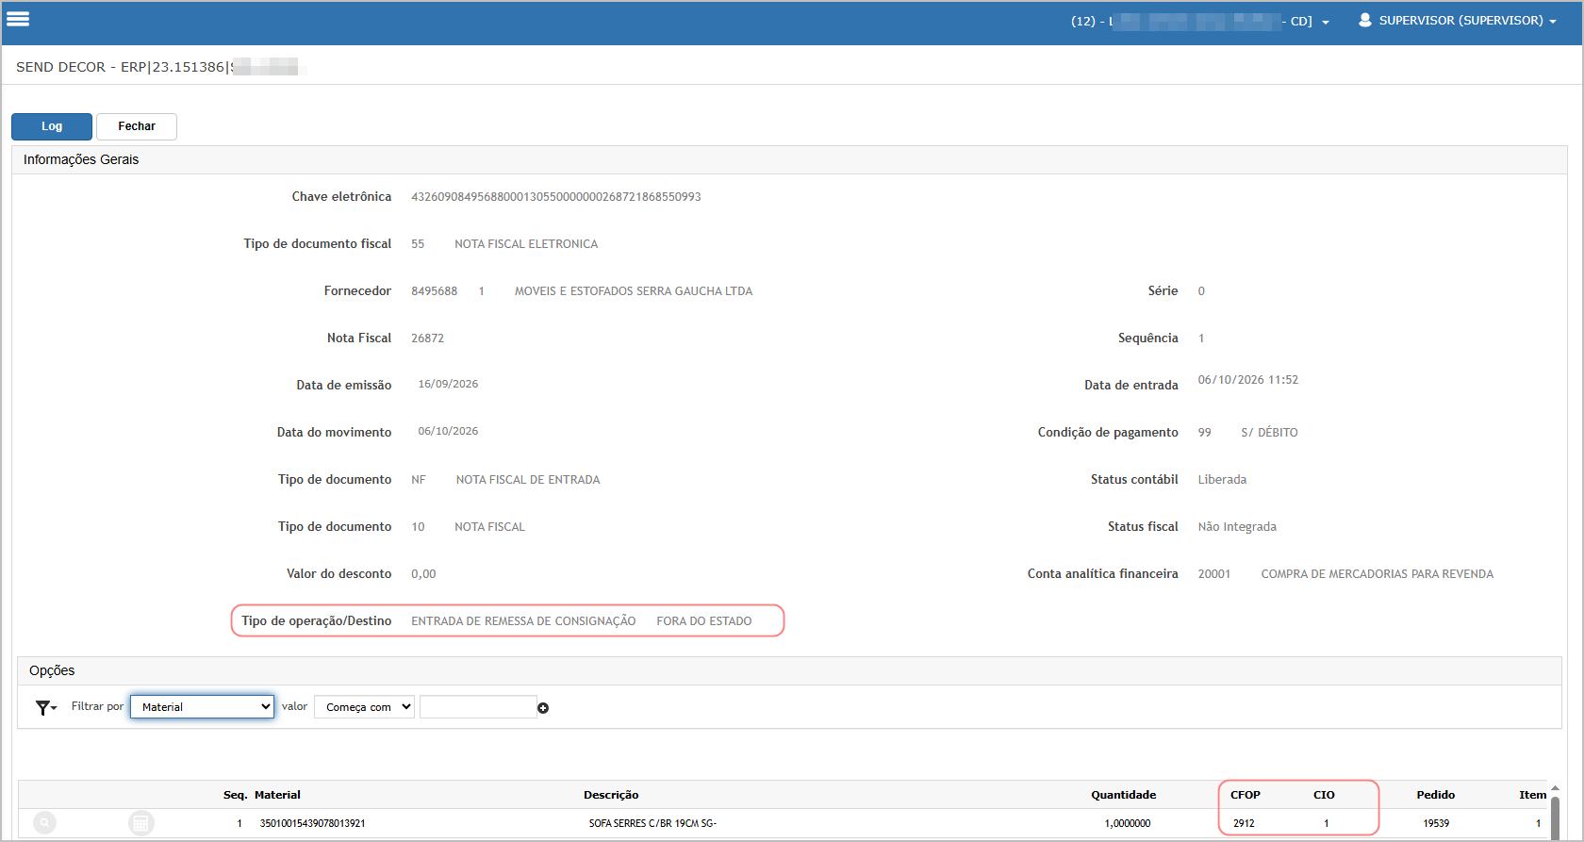Click status contábil 'Liberada'
1584x842 pixels.
(x=1222, y=480)
